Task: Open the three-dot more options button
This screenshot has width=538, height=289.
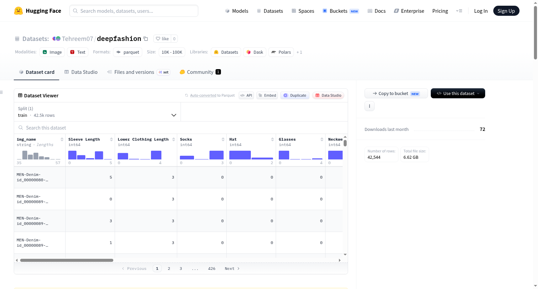Action: point(370,106)
